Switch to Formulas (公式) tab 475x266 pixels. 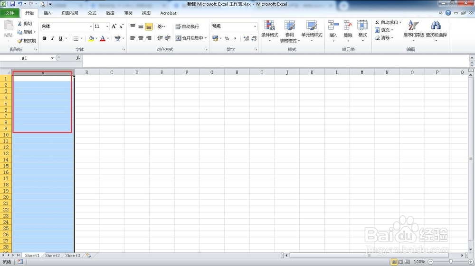92,13
